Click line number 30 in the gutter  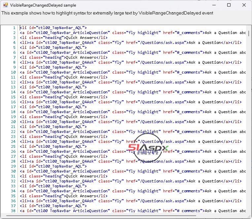pyautogui.click(x=13, y=171)
